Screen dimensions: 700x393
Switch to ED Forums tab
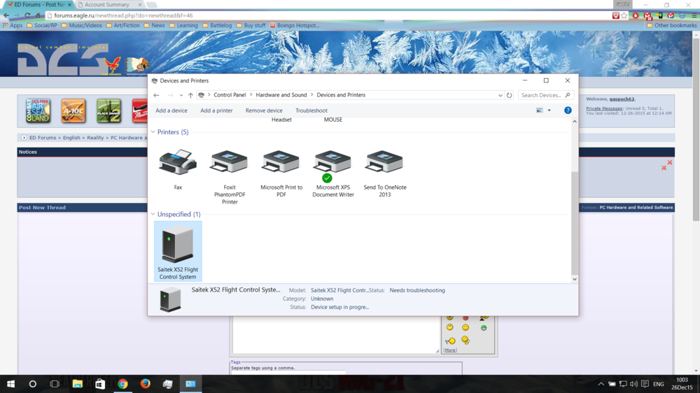(x=38, y=4)
